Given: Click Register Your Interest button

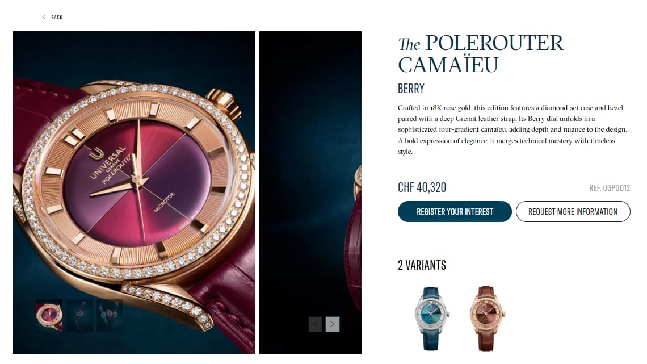Looking at the screenshot, I should pyautogui.click(x=455, y=211).
